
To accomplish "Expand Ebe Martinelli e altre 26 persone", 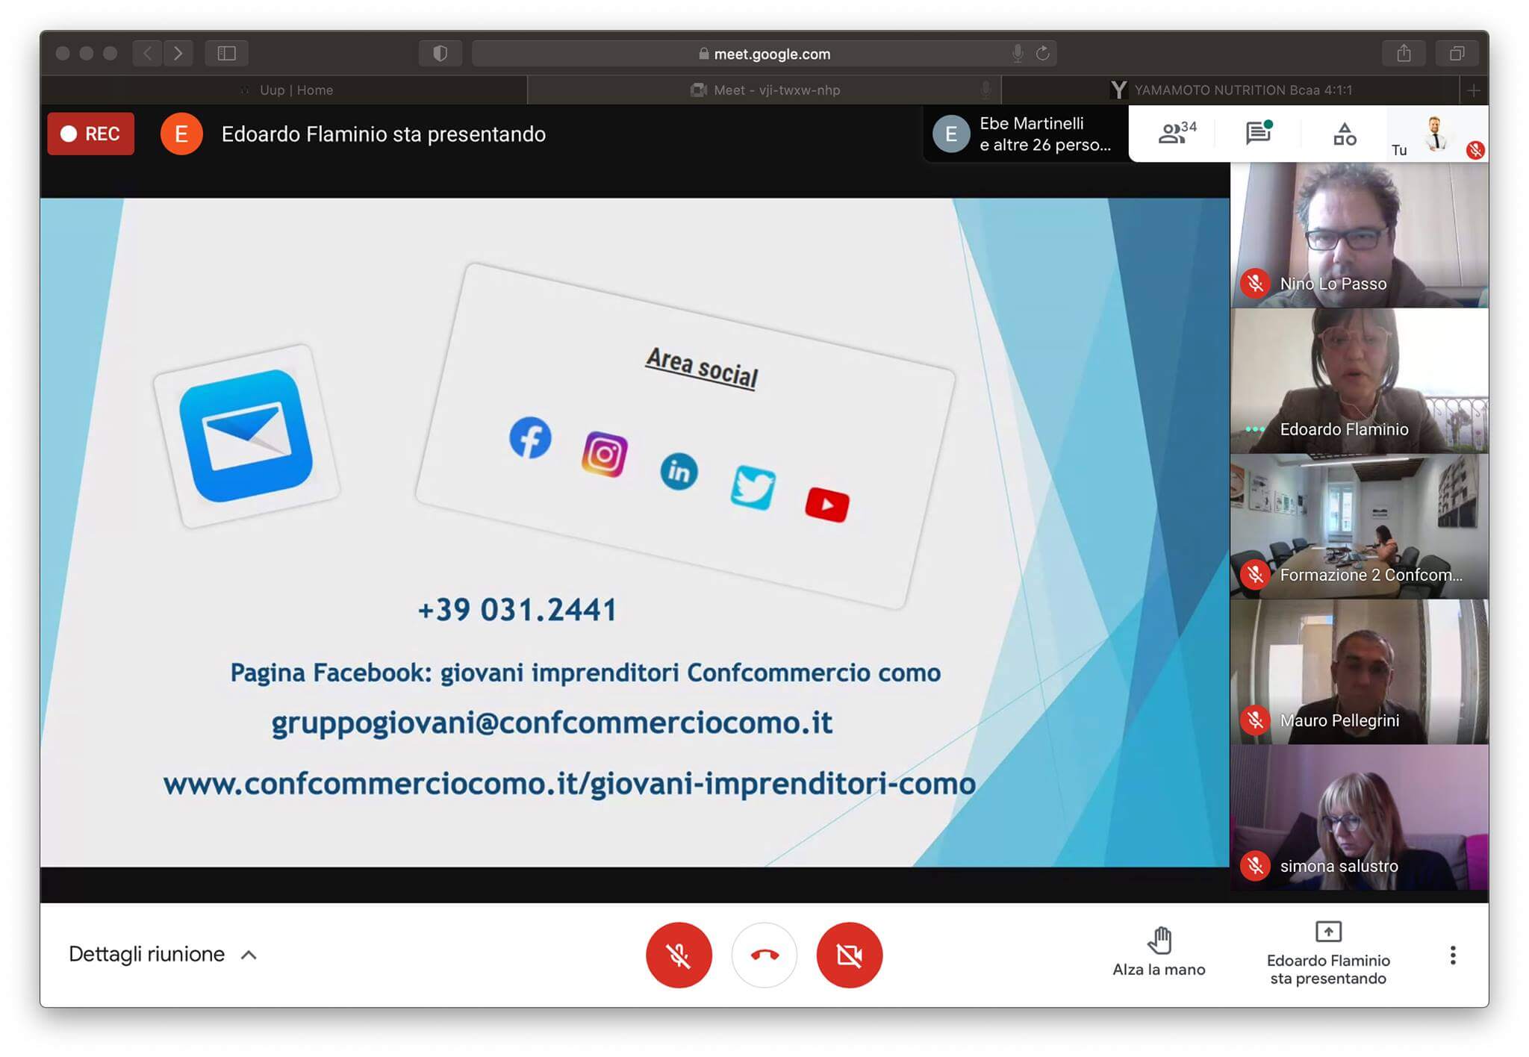I will click(x=1027, y=134).
